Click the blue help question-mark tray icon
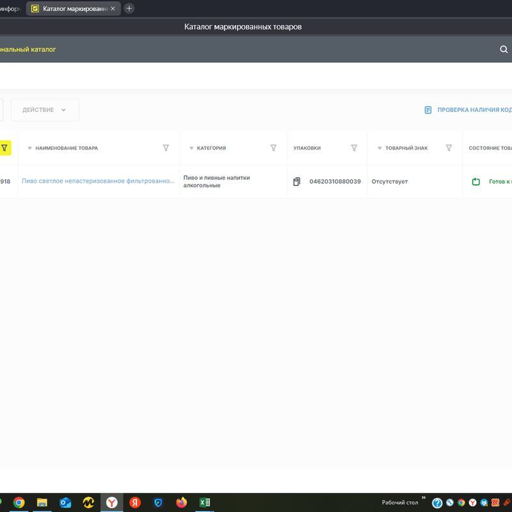The height and width of the screenshot is (512, 512). 437,503
